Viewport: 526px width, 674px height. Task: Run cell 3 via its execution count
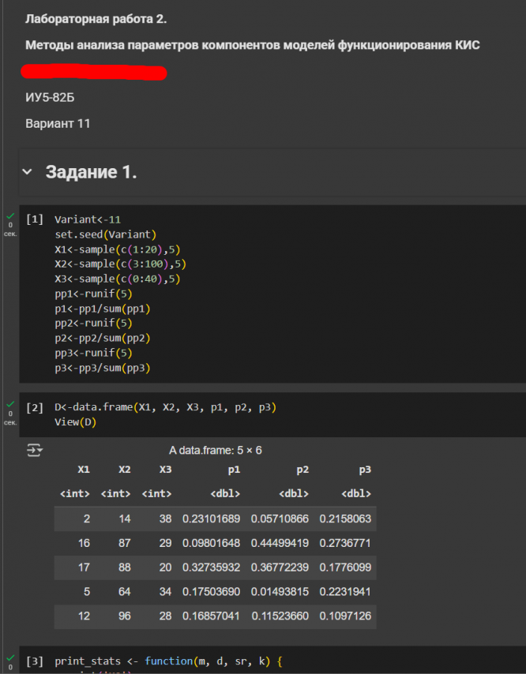(35, 661)
